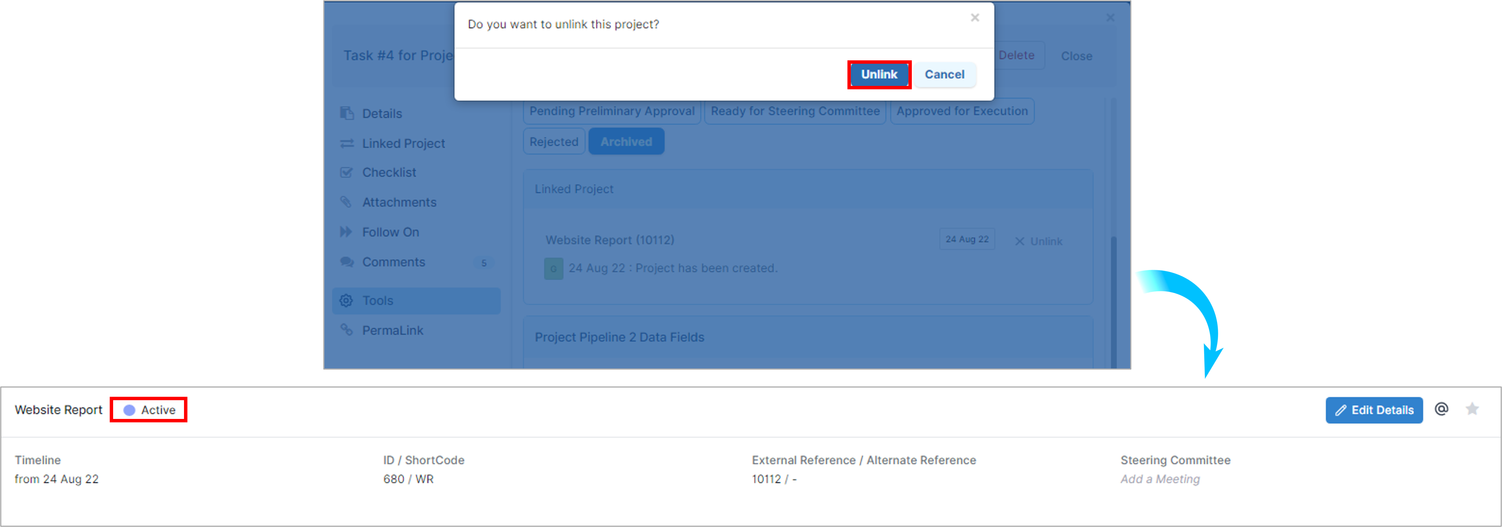Image resolution: width=1502 pixels, height=527 pixels.
Task: Click the external reference 10112 / -
Action: tap(774, 479)
